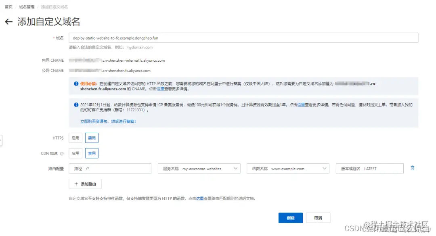Delete the route using the trash icon

click(x=412, y=168)
